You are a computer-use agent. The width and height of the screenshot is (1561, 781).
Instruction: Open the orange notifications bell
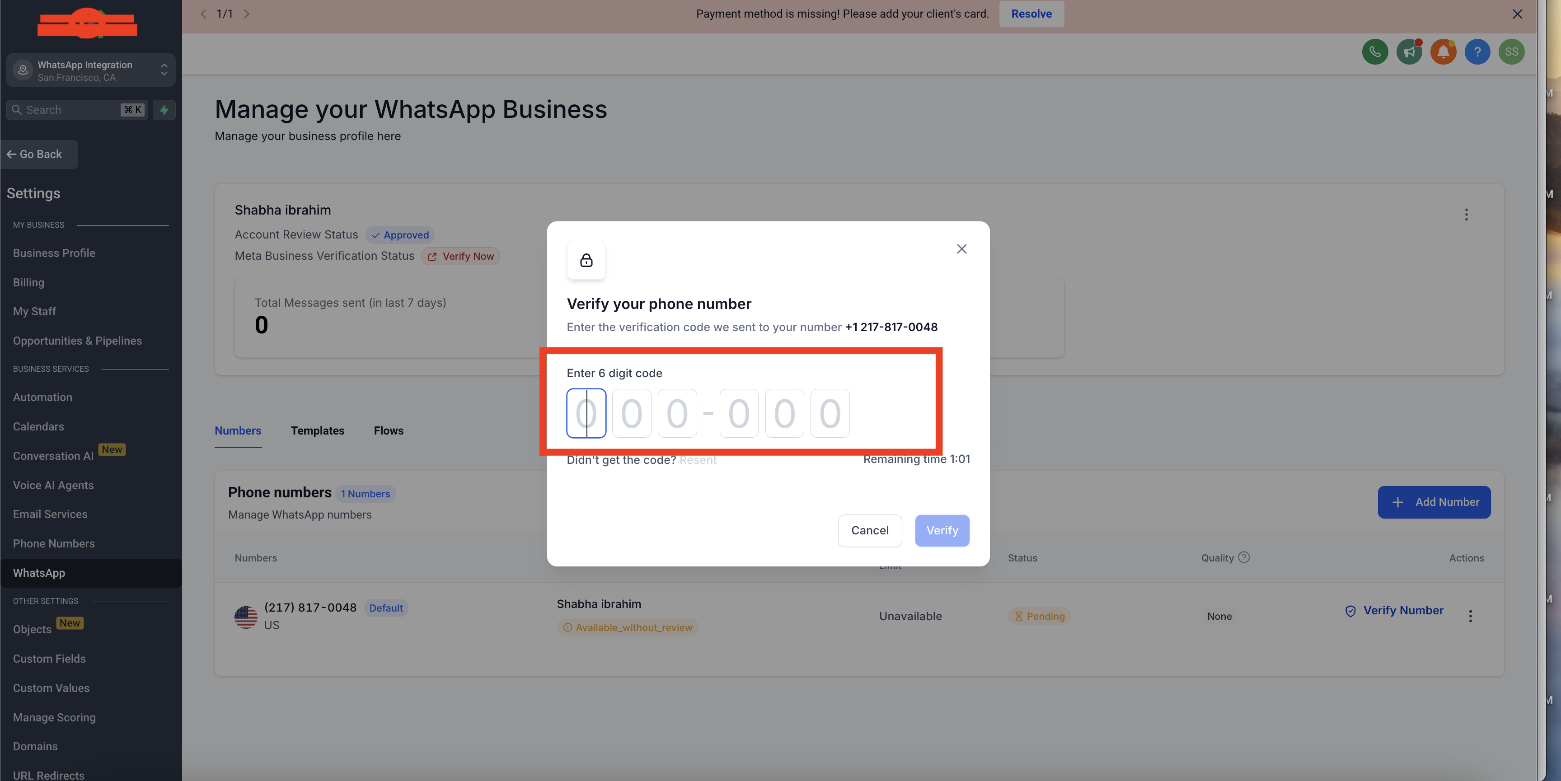pos(1443,51)
